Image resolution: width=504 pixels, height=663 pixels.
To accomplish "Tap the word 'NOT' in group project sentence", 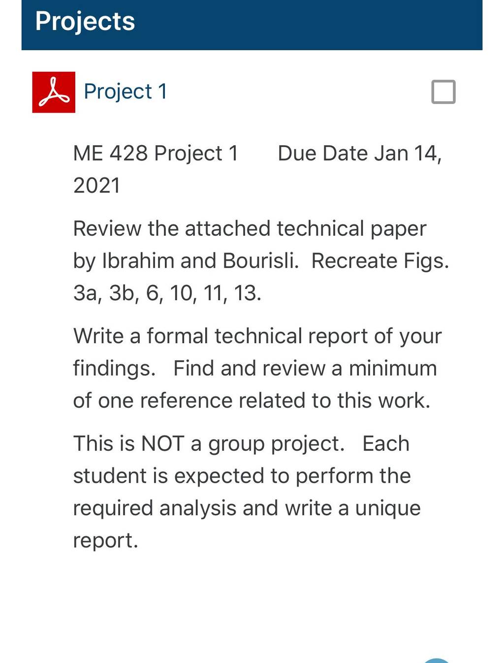I will click(x=162, y=444).
